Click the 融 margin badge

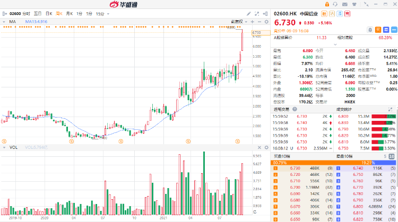coord(324,14)
